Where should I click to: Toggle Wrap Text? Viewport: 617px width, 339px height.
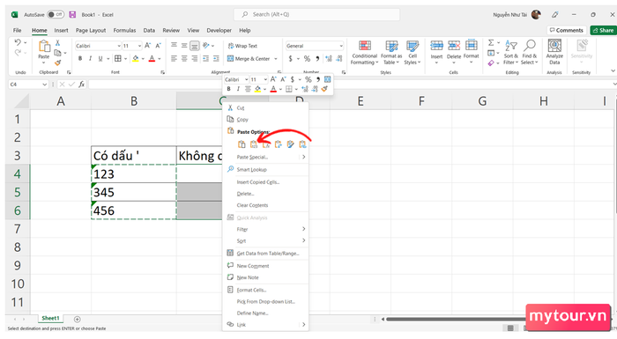coord(242,46)
